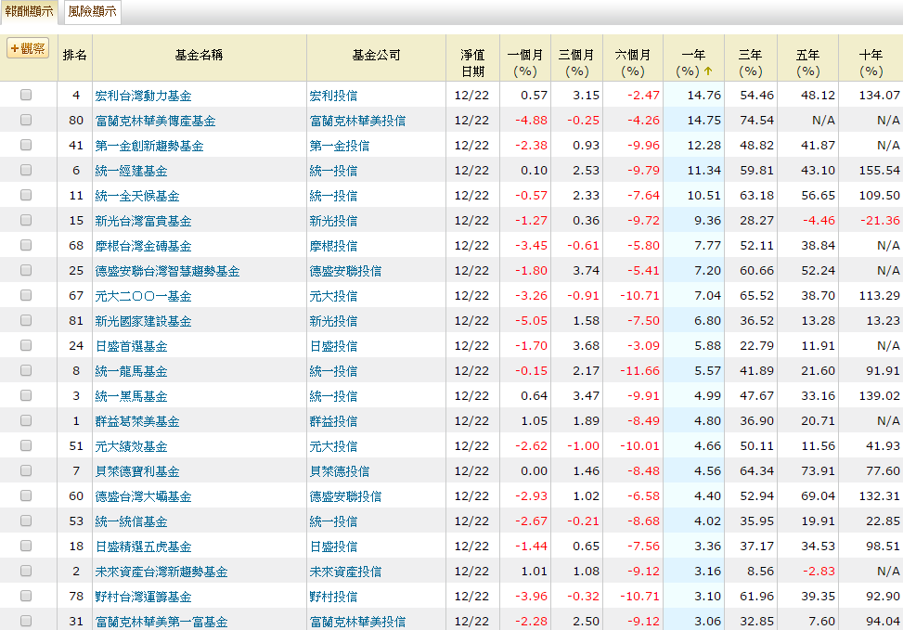
Task: Select checkbox for 群益葛萊美基金 row
Action: click(x=26, y=420)
